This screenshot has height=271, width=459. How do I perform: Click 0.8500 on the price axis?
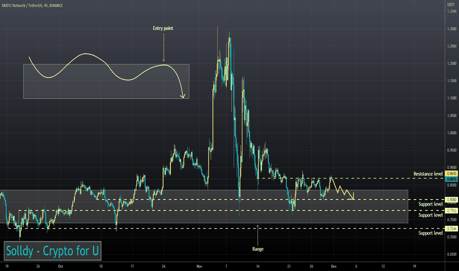point(452,185)
